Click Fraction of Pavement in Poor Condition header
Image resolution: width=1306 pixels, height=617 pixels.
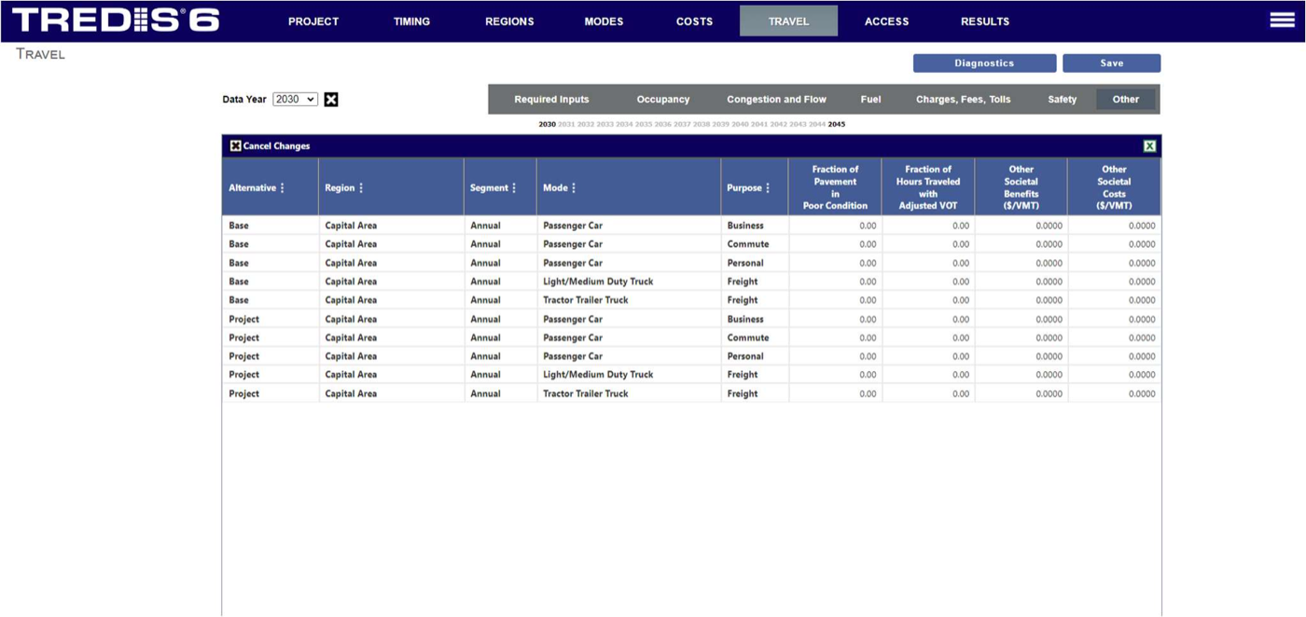point(835,187)
